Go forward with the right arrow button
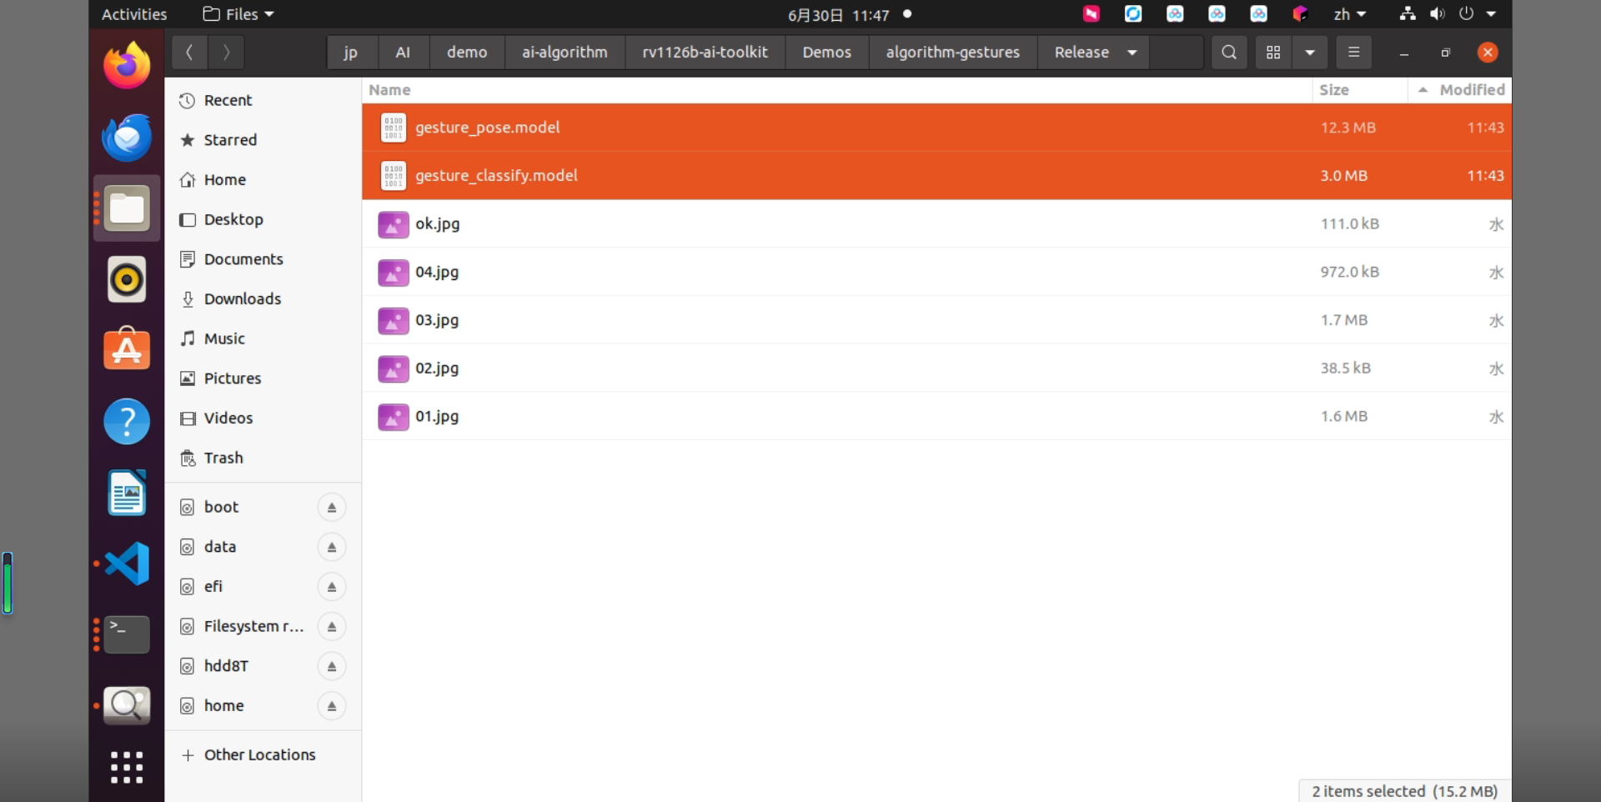Screen dimensions: 1601x802 pyautogui.click(x=226, y=53)
